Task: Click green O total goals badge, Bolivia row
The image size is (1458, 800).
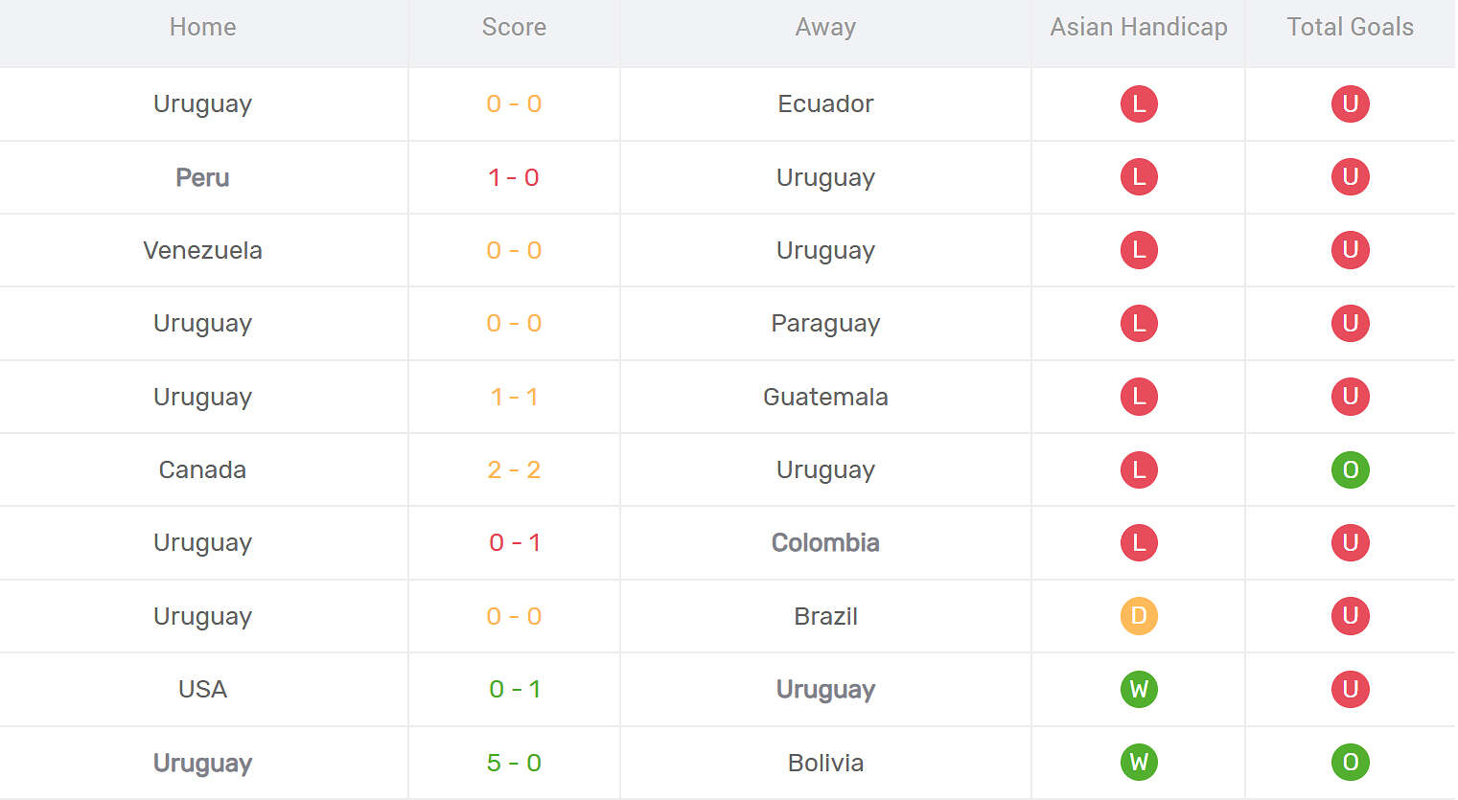Action: pos(1350,763)
